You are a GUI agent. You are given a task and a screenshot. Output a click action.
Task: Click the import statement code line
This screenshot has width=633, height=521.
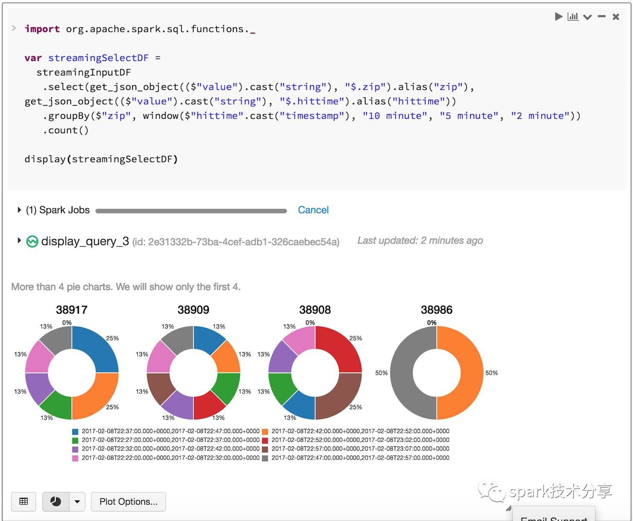pos(140,29)
